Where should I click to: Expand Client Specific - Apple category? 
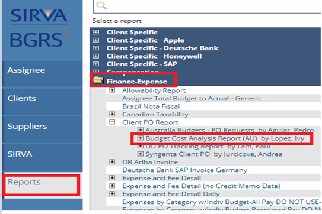pyautogui.click(x=95, y=40)
